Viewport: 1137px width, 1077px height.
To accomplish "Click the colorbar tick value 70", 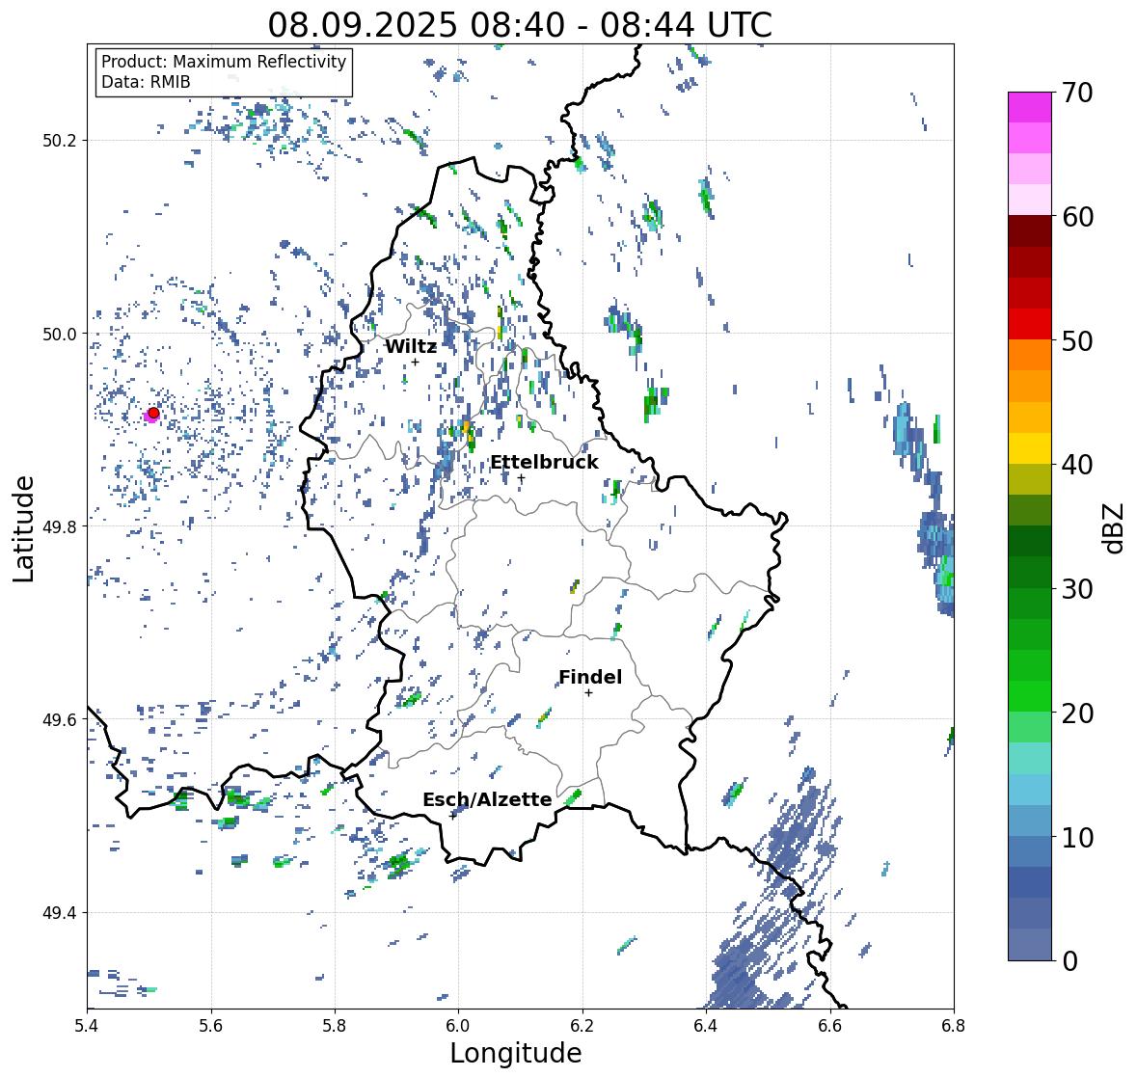I will 1077,93.
